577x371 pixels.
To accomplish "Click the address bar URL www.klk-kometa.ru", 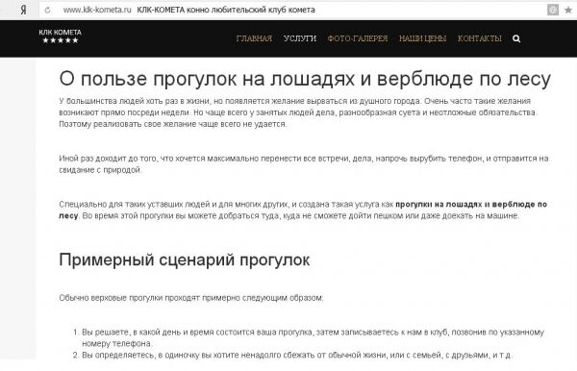I will (x=97, y=10).
